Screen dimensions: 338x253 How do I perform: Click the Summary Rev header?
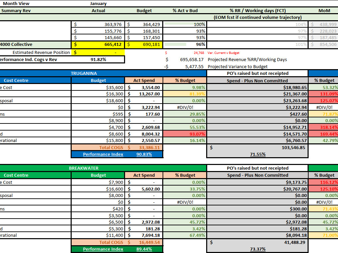coord(16,10)
